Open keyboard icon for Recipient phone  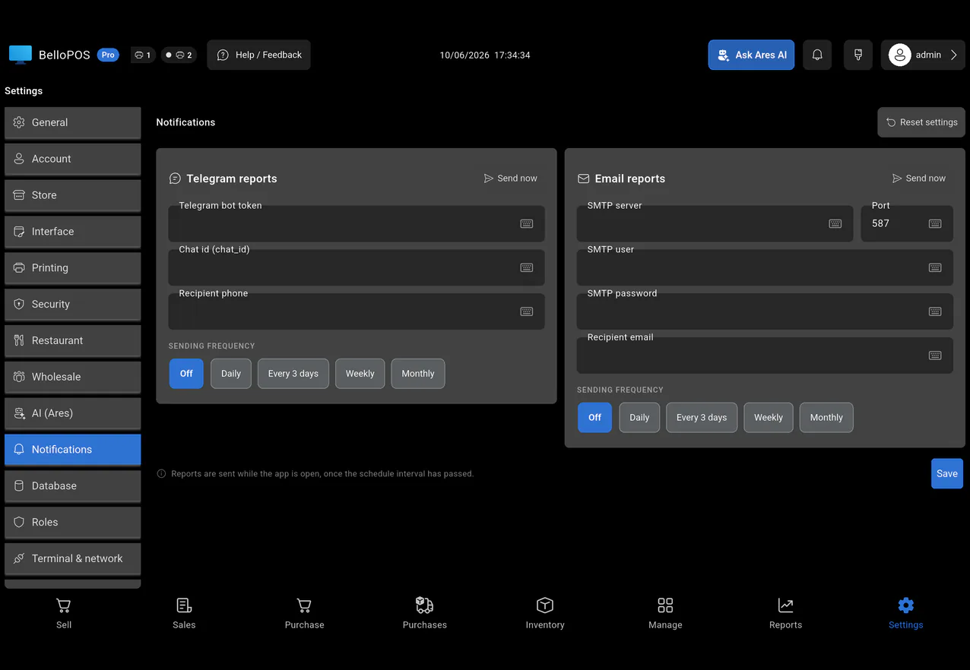click(x=527, y=311)
